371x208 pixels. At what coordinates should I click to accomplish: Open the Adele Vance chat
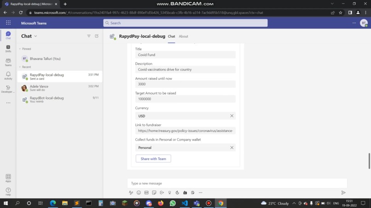pyautogui.click(x=60, y=88)
